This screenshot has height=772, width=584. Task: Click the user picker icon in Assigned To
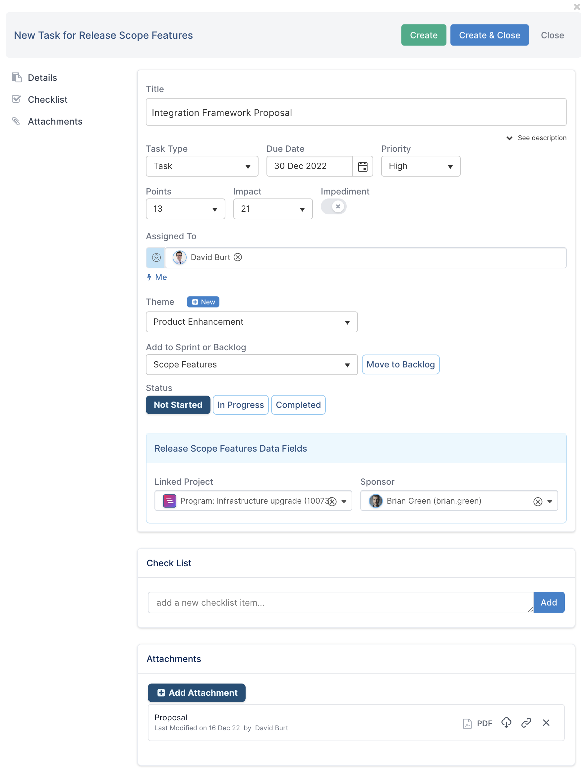click(x=156, y=257)
